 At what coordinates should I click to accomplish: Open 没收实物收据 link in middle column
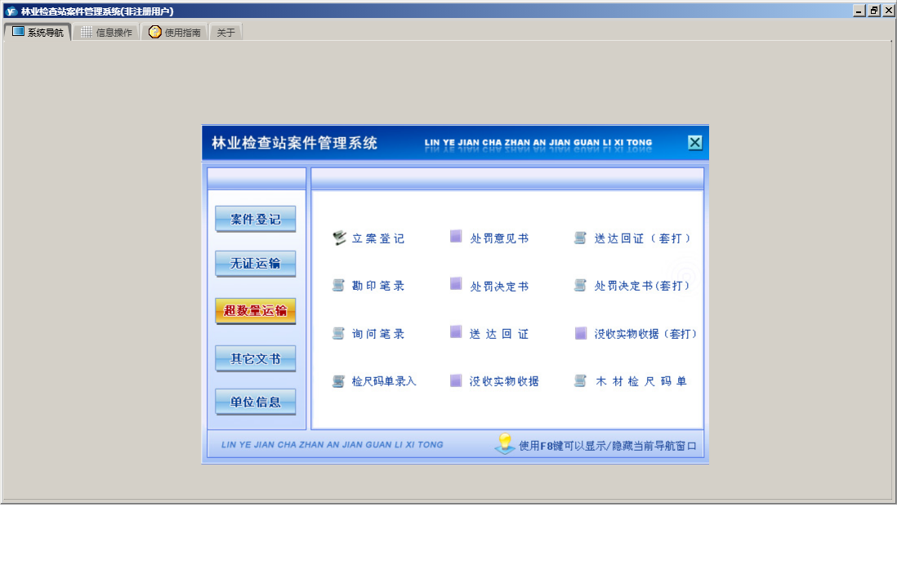pos(504,381)
